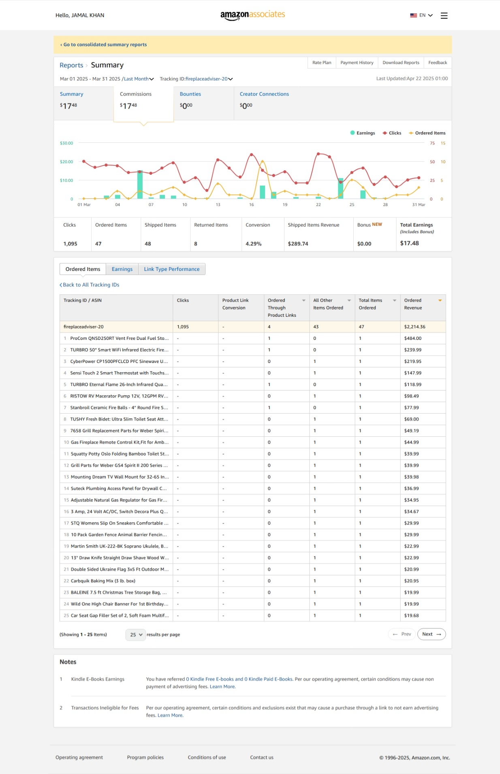
Task: Click the Amazon Associates logo
Action: (x=252, y=15)
